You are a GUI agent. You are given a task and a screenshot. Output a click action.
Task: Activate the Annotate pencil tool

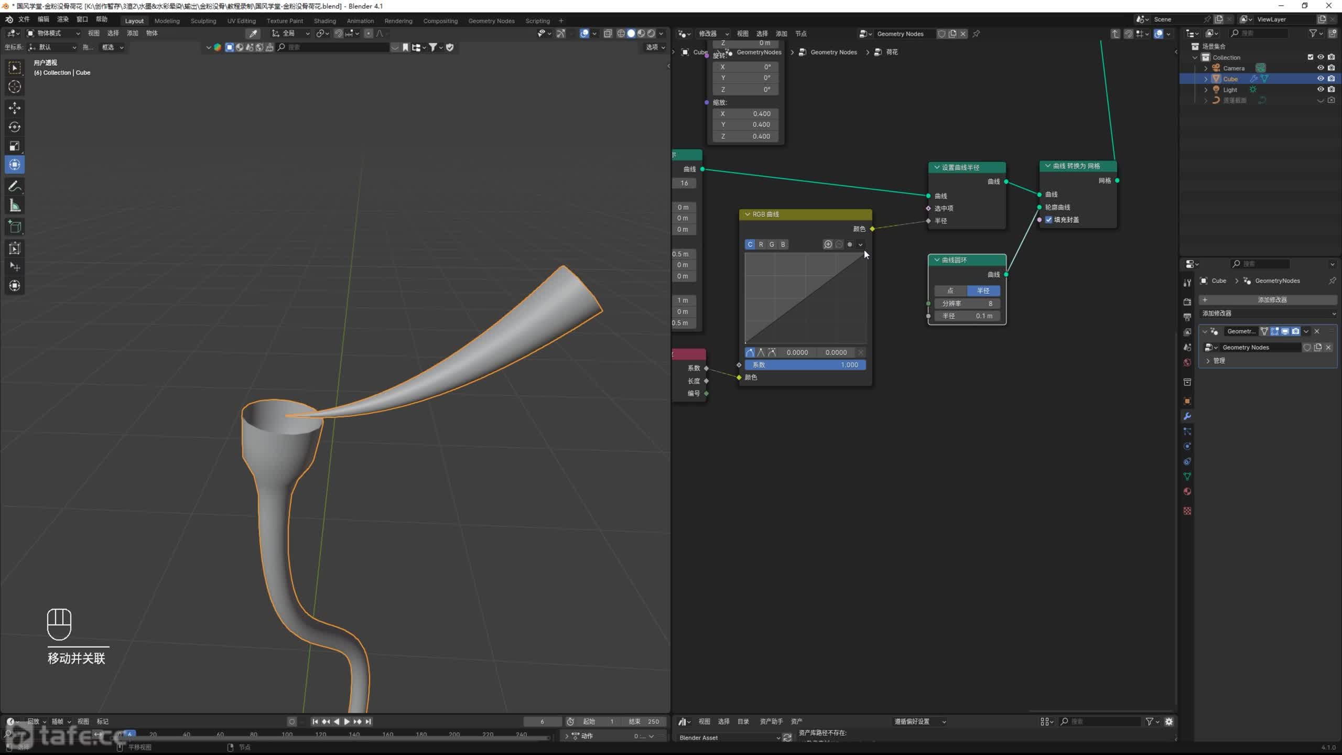point(15,186)
